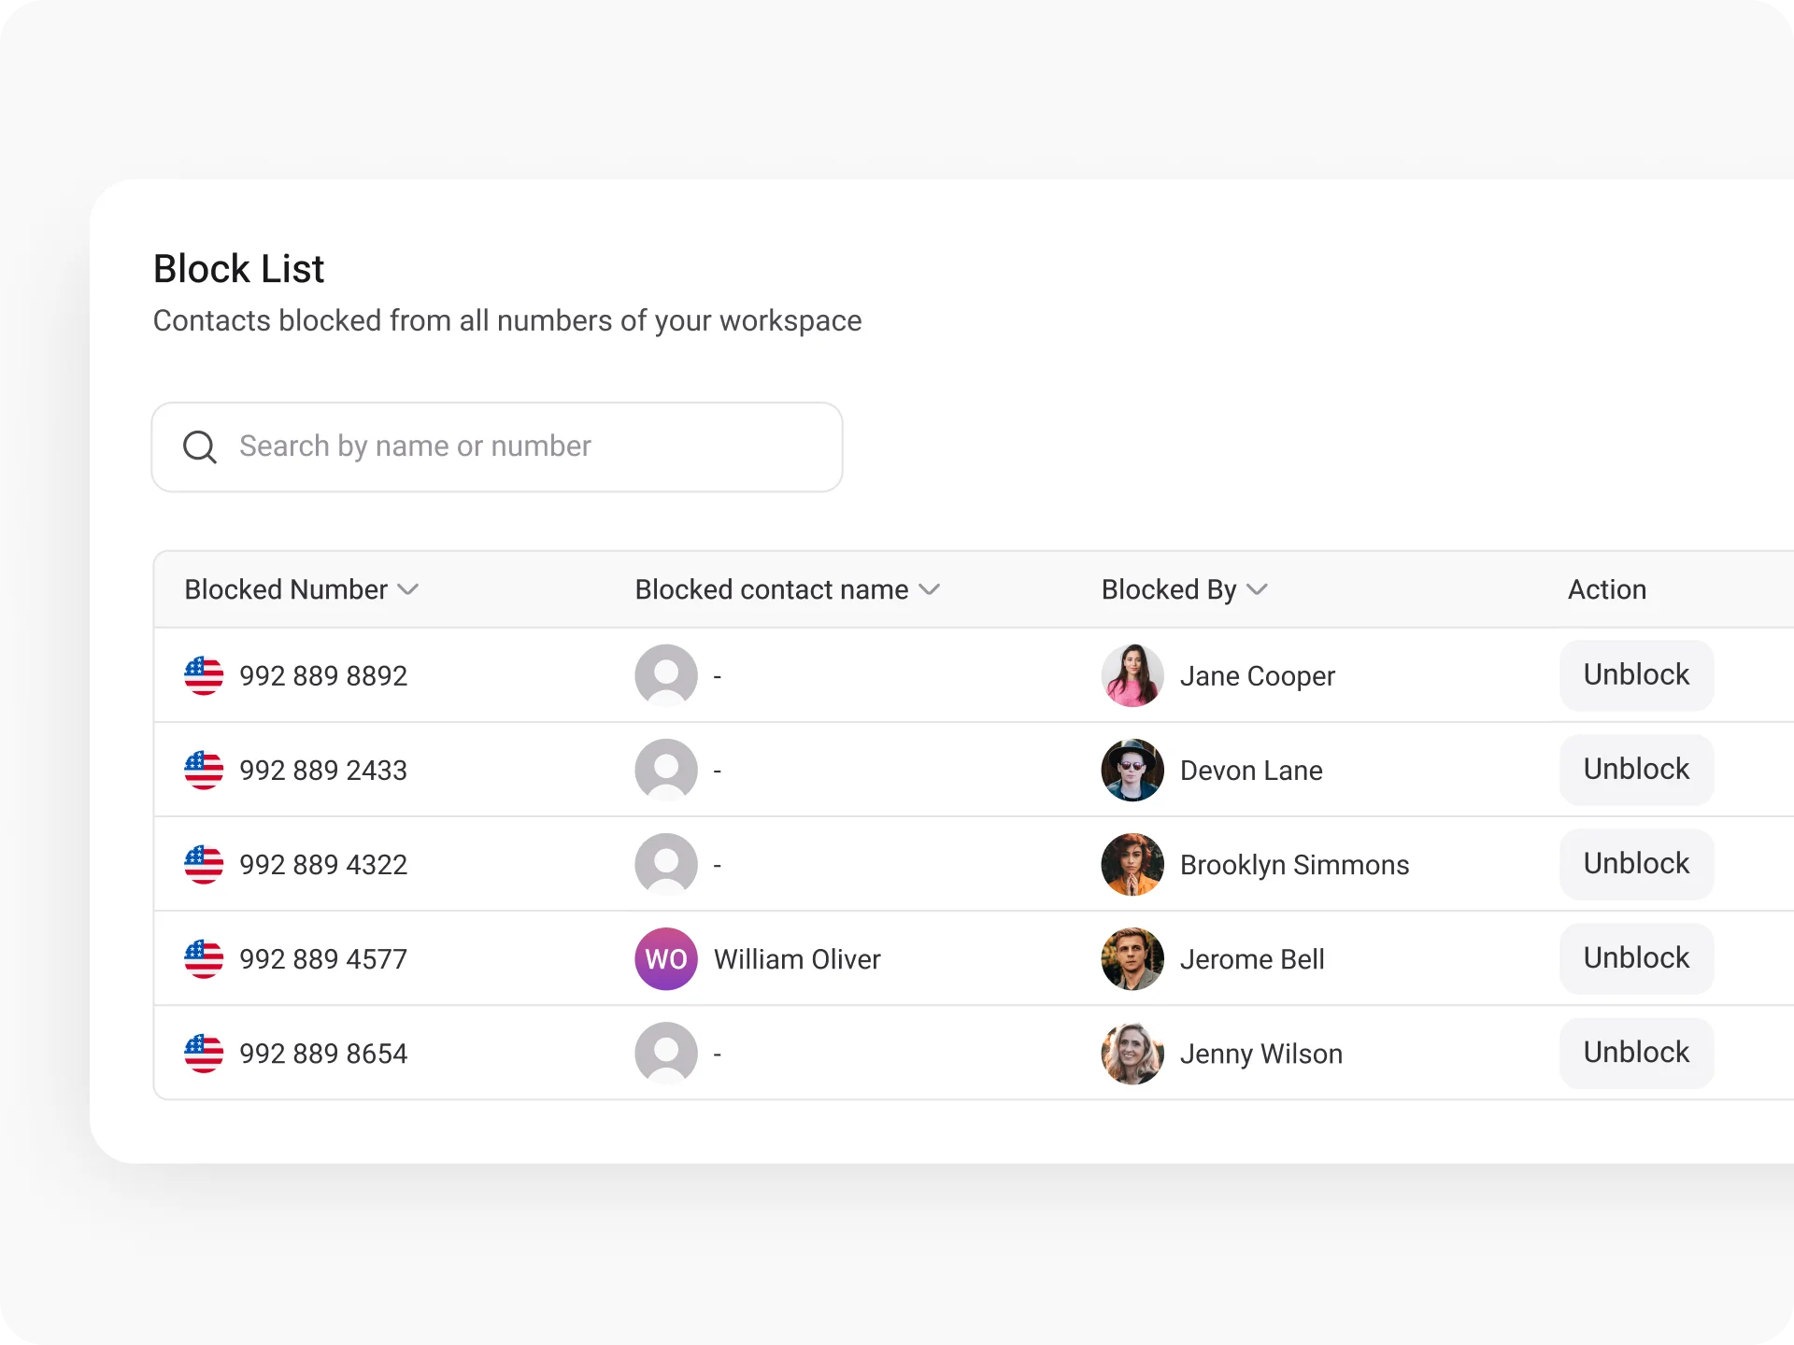The width and height of the screenshot is (1794, 1345).
Task: Select phone number 992 889 8654
Action: coord(323,1054)
